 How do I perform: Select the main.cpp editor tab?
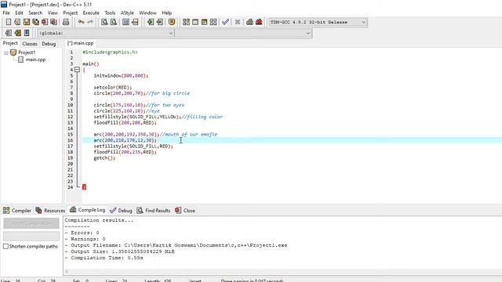click(x=80, y=43)
